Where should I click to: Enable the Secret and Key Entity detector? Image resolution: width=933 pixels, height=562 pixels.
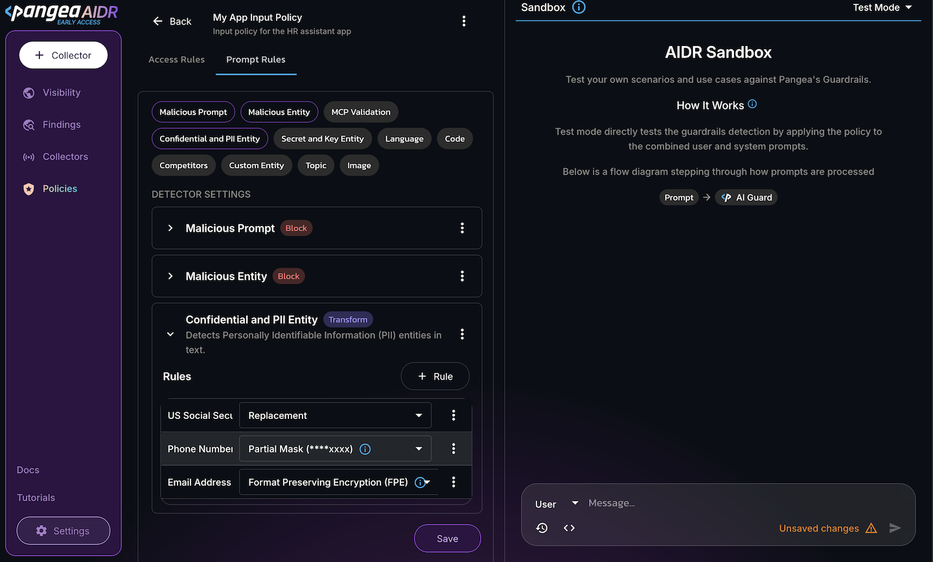322,139
